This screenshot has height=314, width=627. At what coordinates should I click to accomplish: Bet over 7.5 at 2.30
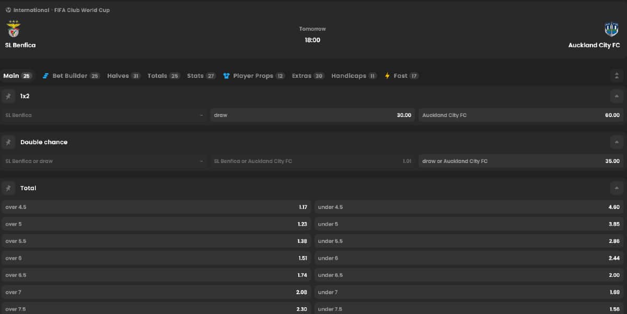point(156,308)
